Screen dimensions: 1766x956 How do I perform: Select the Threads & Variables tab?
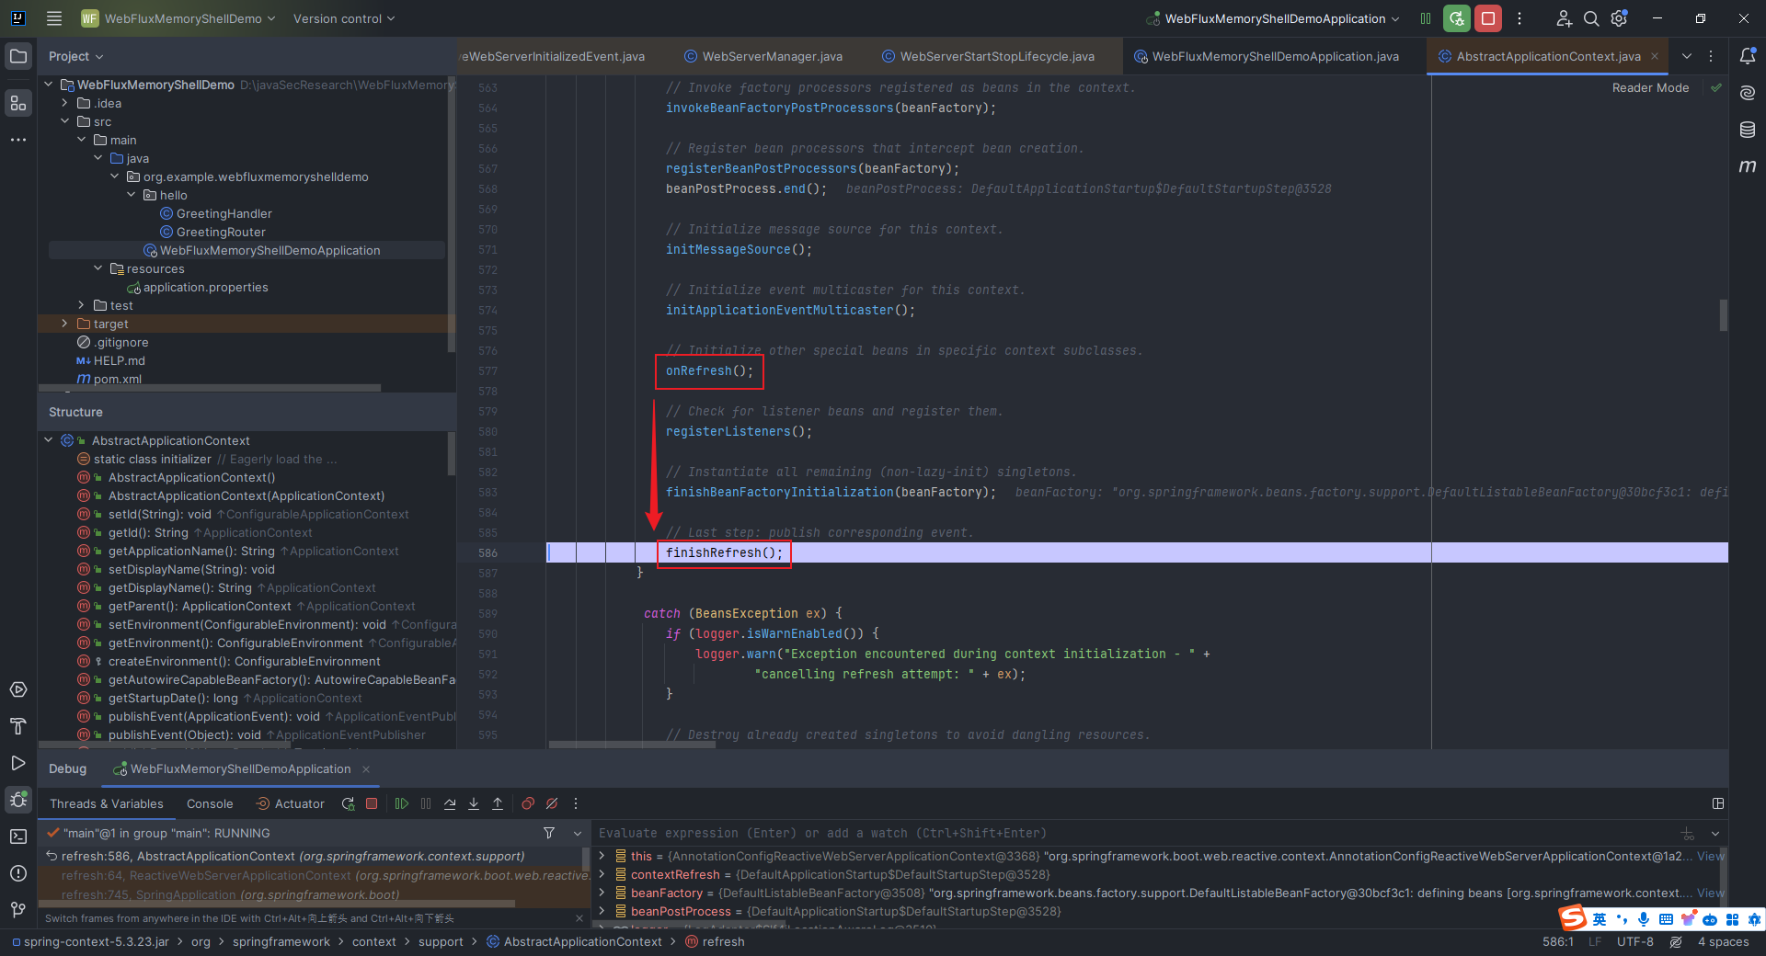click(107, 803)
